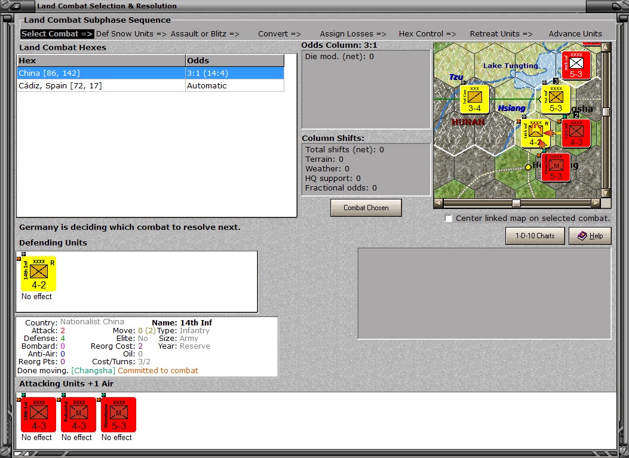Click the mini-map scroll up arrow
The height and width of the screenshot is (458, 629).
pos(606,47)
